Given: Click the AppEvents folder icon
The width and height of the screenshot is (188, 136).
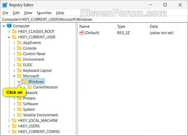Looking at the screenshot, I should click(19, 42).
